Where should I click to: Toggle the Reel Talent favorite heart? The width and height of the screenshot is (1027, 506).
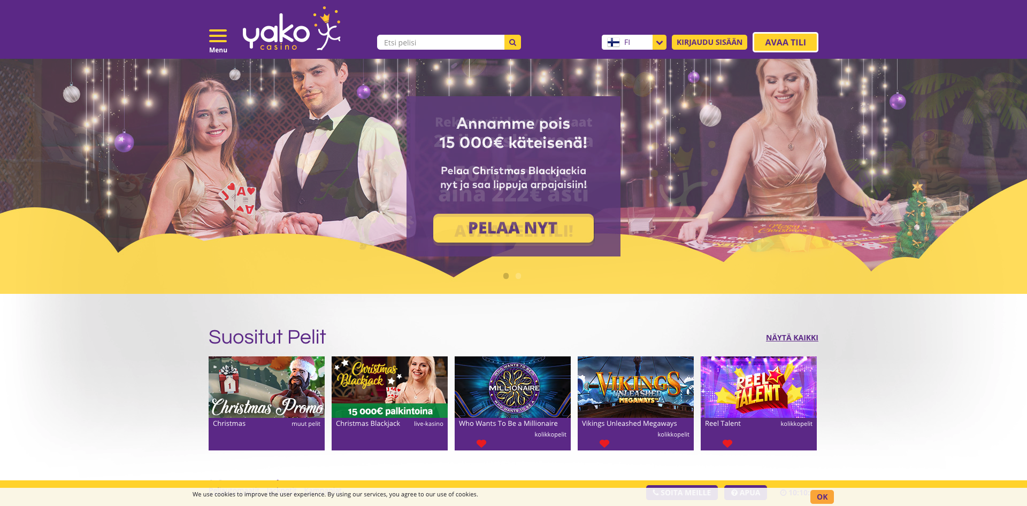(727, 443)
